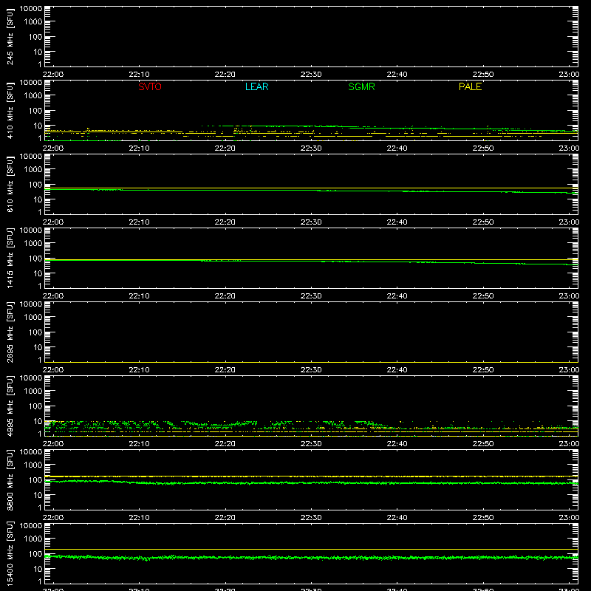Click the green SGMR trace in 8800 MHz panel

311,483
